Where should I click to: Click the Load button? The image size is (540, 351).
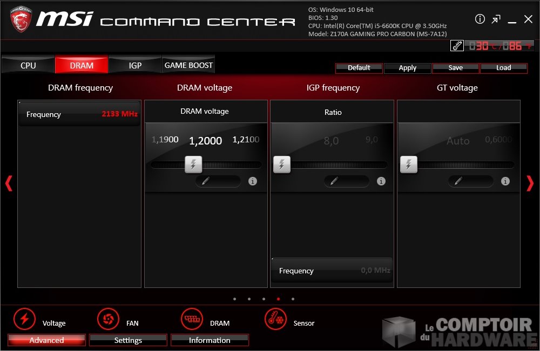[503, 68]
